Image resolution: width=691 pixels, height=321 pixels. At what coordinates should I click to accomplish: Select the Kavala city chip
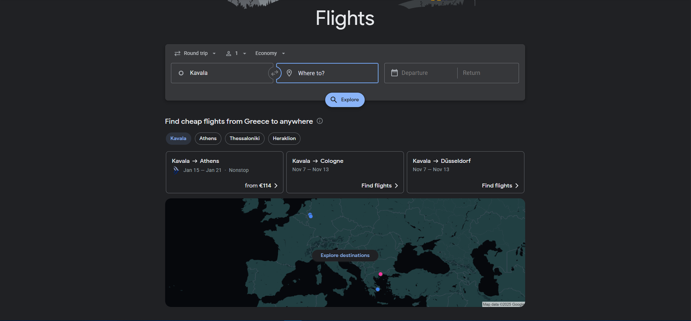pos(178,138)
